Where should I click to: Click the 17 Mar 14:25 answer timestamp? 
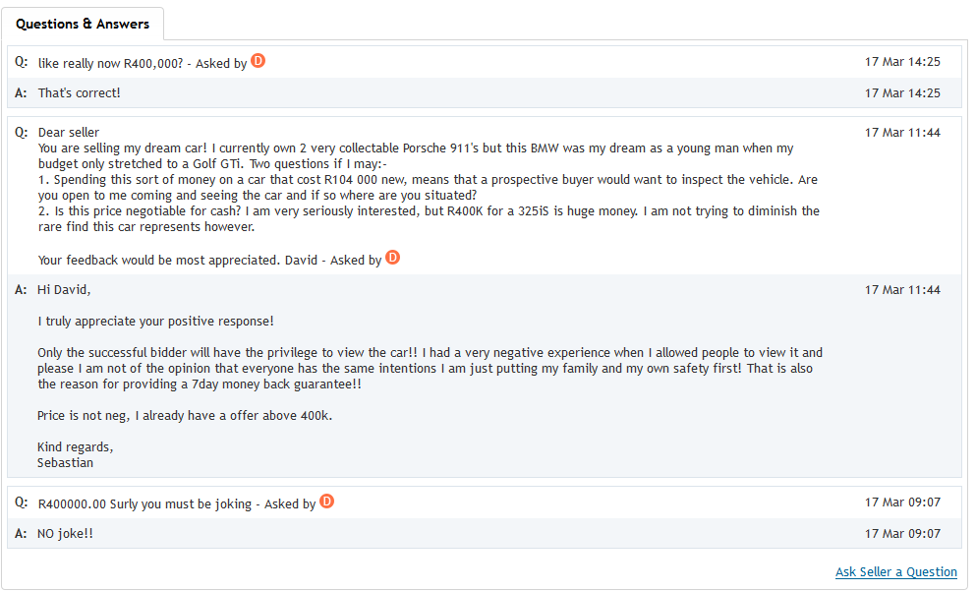coord(902,92)
